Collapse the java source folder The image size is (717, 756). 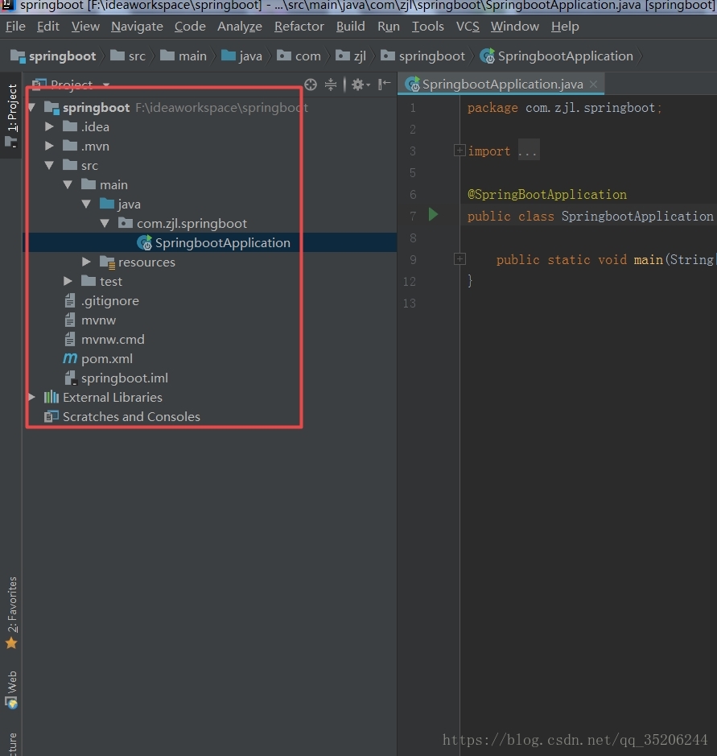click(x=86, y=204)
